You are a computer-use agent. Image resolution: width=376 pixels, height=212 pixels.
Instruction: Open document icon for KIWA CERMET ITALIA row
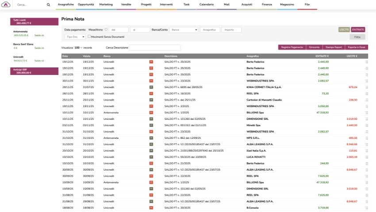[x=151, y=87]
